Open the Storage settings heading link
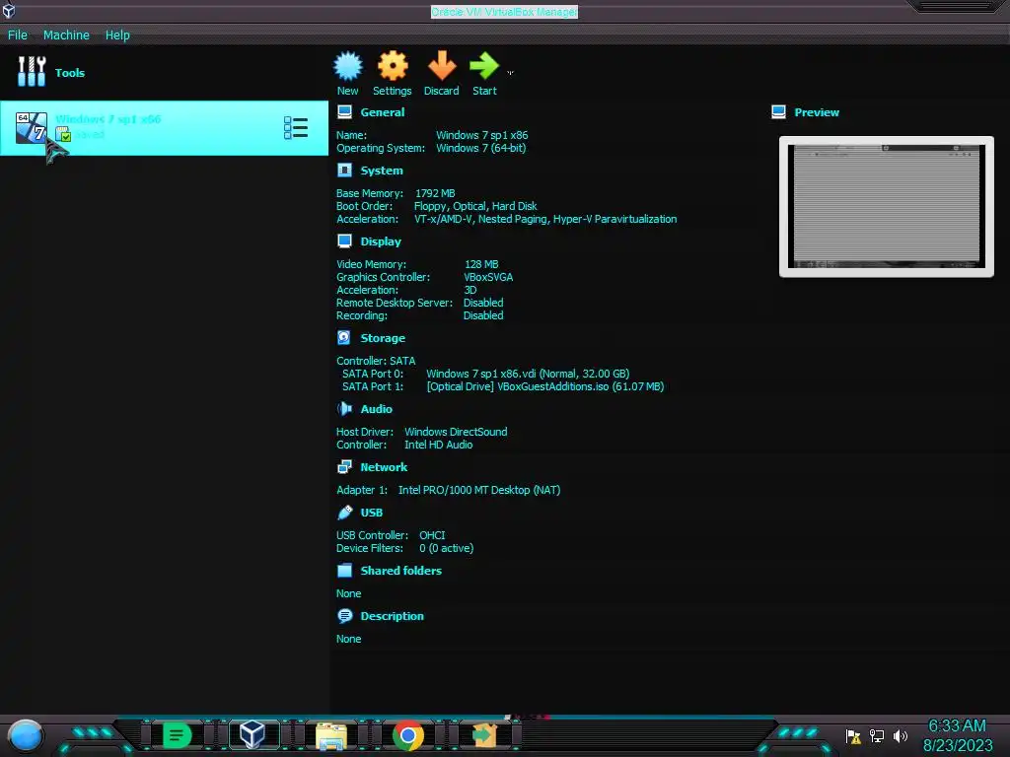 (383, 338)
